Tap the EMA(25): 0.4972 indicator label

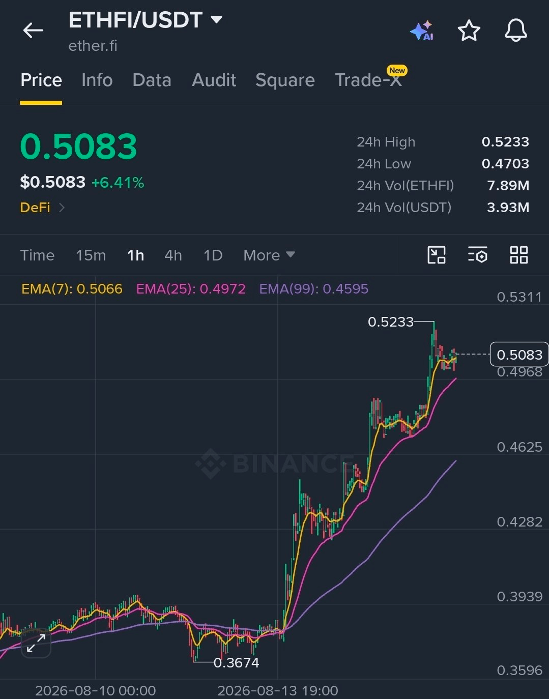(x=191, y=289)
